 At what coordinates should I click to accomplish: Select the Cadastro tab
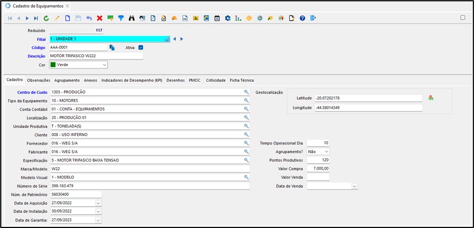pyautogui.click(x=14, y=80)
